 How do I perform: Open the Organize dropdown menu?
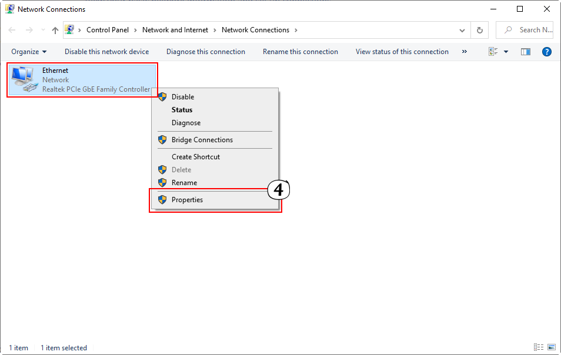click(x=29, y=52)
